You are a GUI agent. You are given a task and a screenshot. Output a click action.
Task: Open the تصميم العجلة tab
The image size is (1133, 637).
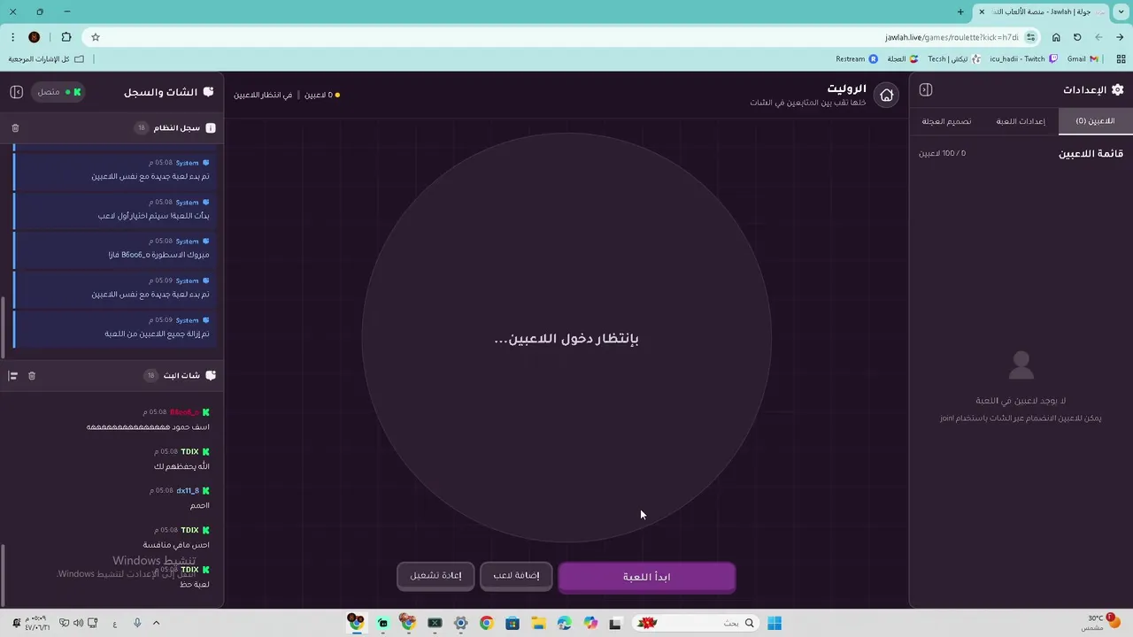[946, 121]
